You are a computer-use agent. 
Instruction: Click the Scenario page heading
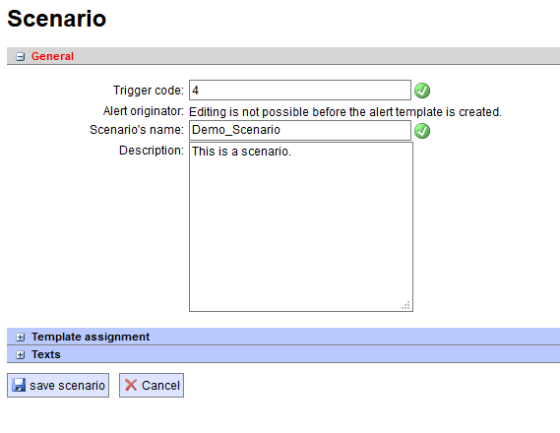click(57, 18)
